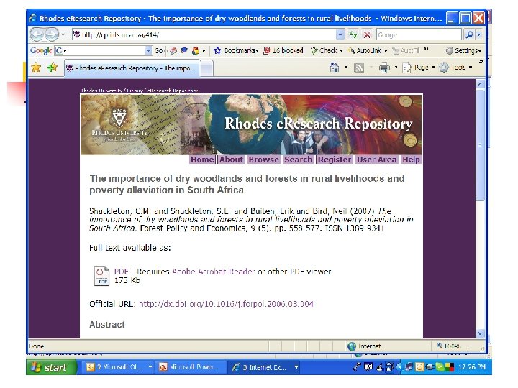Click the Print icon in command bar
This screenshot has width=518, height=388.
[x=384, y=68]
